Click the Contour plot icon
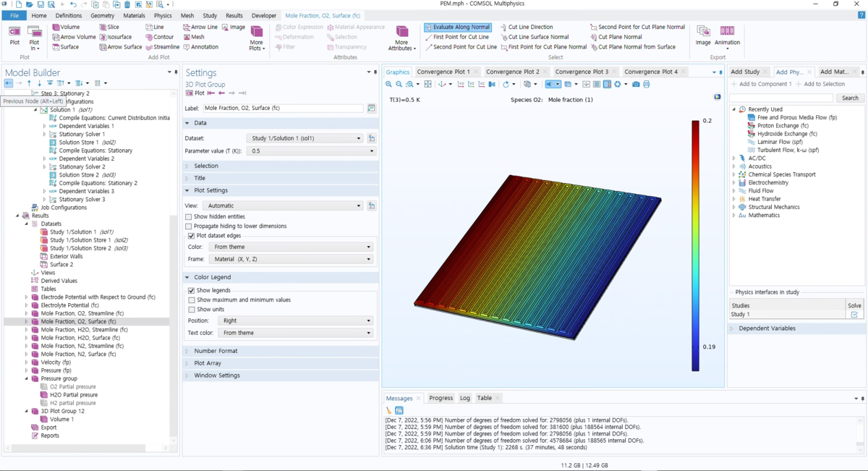 point(150,37)
